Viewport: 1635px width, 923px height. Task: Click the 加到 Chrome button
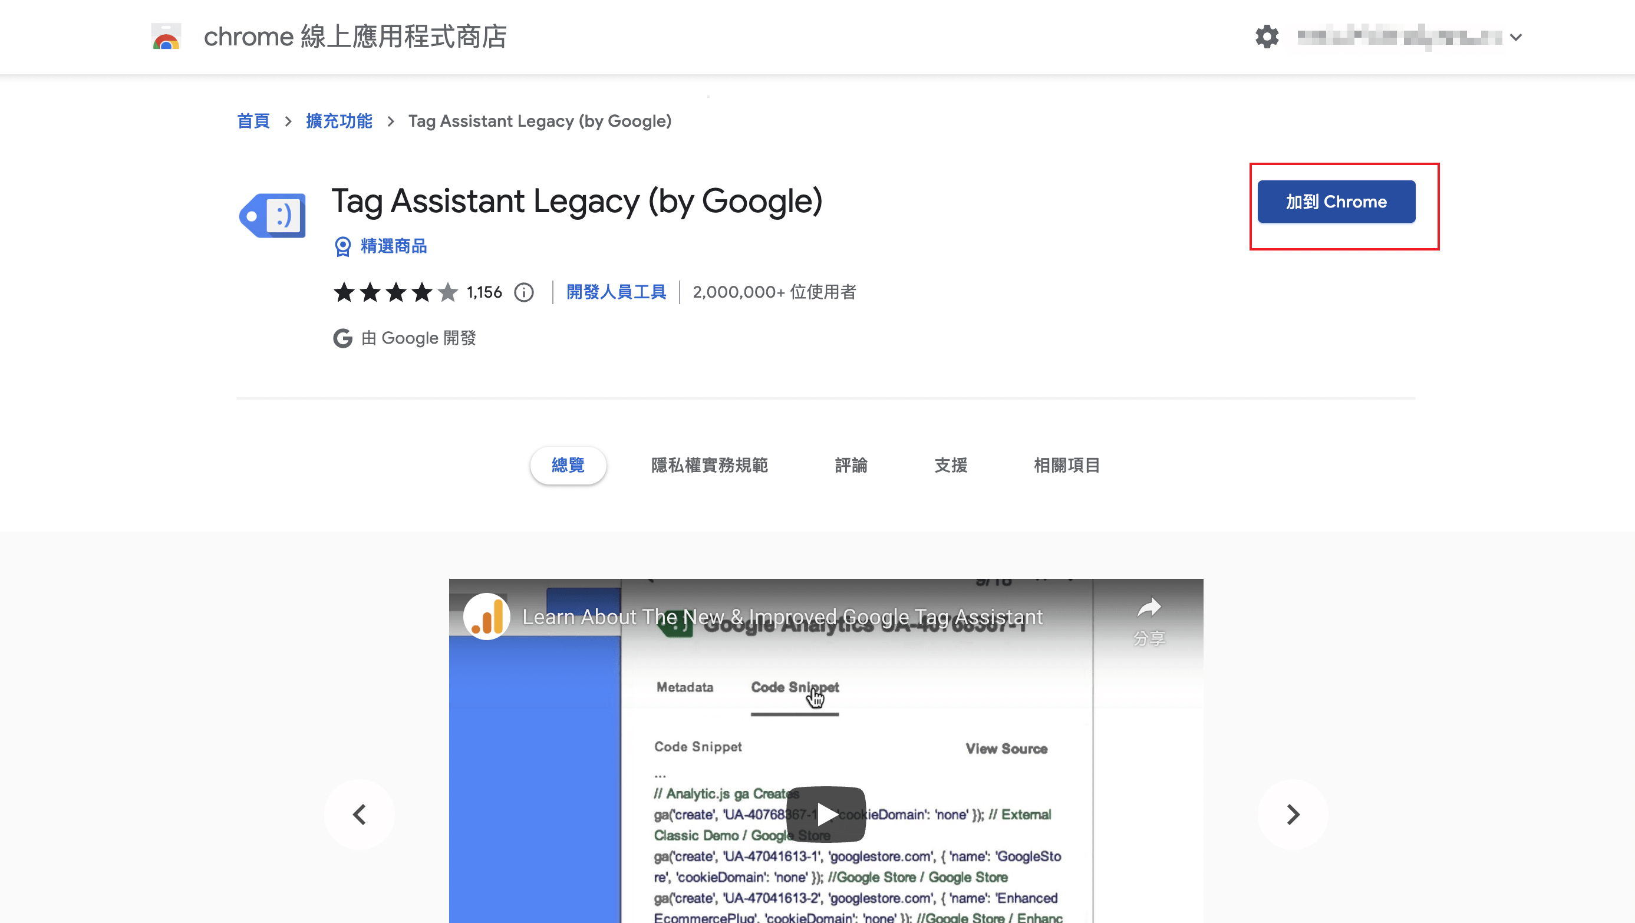click(x=1337, y=202)
